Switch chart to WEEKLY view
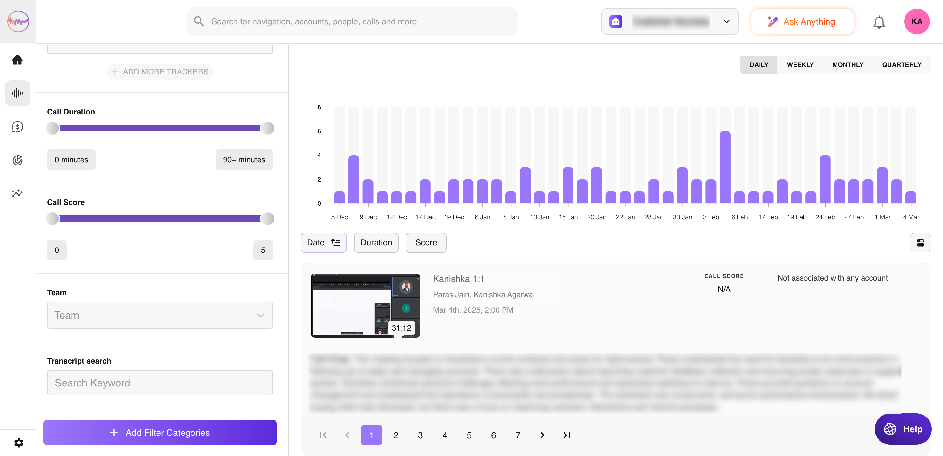The height and width of the screenshot is (456, 943). point(800,65)
